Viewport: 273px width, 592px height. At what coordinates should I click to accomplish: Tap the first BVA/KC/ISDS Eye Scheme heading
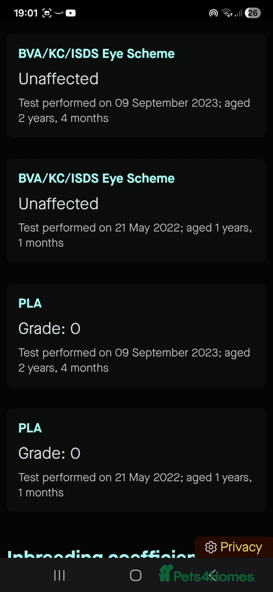(96, 54)
